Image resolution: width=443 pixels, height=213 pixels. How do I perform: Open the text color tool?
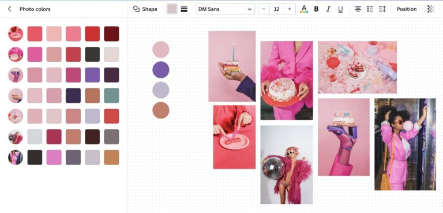(x=304, y=9)
